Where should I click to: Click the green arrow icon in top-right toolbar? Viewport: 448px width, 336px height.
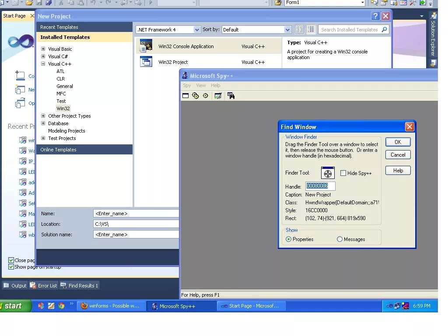coord(422,3)
